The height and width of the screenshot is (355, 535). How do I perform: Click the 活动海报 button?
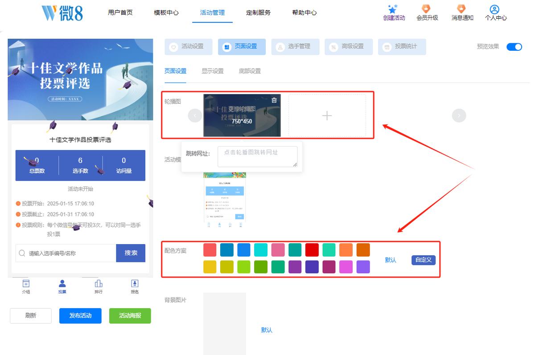click(130, 316)
